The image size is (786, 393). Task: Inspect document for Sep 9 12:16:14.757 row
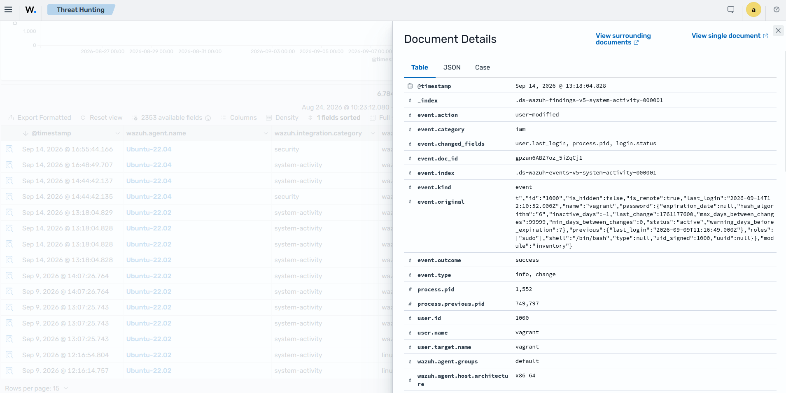[x=9, y=370]
